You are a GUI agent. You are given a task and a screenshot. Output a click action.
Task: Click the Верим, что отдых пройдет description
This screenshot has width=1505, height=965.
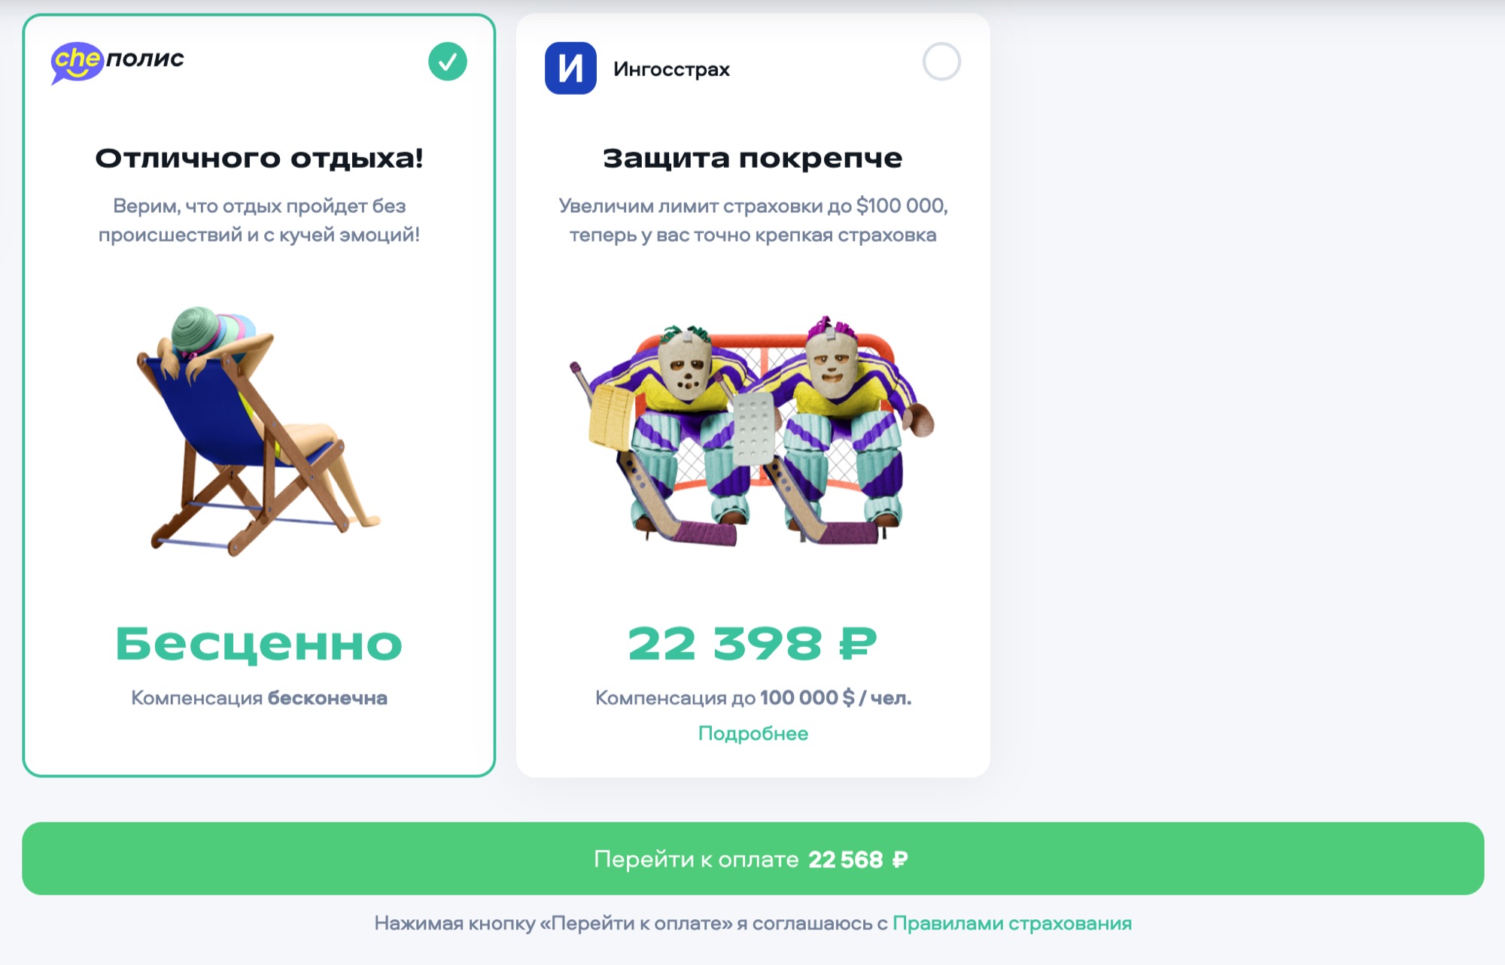pos(259,220)
